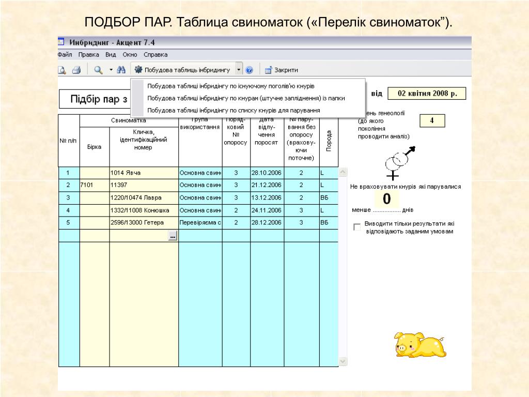Click the printer icon
The width and height of the screenshot is (529, 397).
tap(76, 70)
